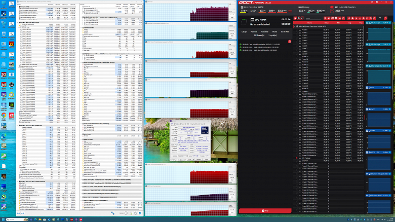Tick the checkbox beside P-core 1 row

(x=297, y=33)
